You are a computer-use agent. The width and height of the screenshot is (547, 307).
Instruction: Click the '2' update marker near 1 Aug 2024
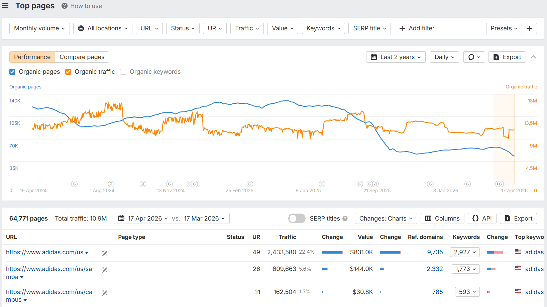[111, 184]
